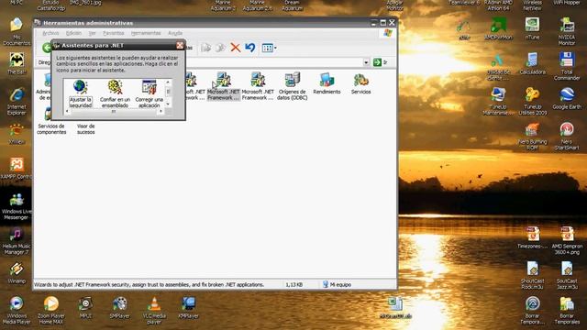Screen dimensions: 587x330
Task: Open the Archivo menu
Action: (50, 33)
